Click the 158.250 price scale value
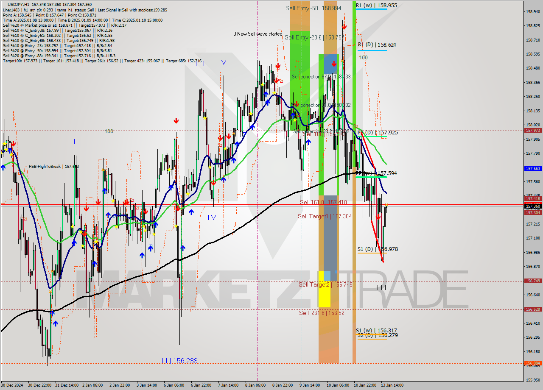The height and width of the screenshot is (390, 543). (x=533, y=96)
